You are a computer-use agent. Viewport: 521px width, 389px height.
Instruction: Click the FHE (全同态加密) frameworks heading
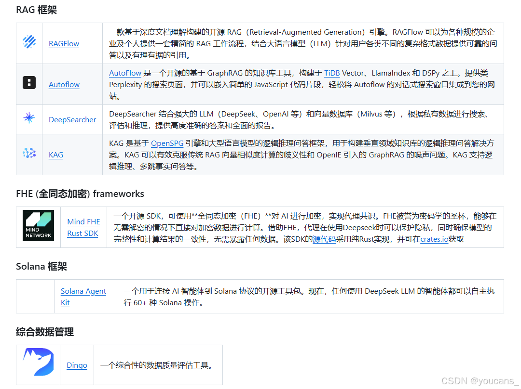(80, 194)
